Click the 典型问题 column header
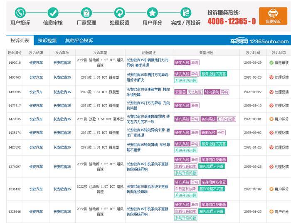 206,52
